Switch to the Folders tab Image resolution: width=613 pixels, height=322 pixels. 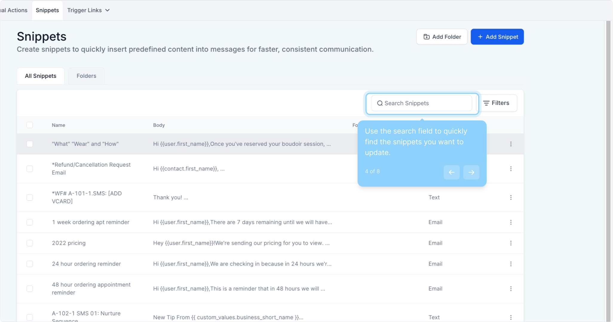pos(86,76)
